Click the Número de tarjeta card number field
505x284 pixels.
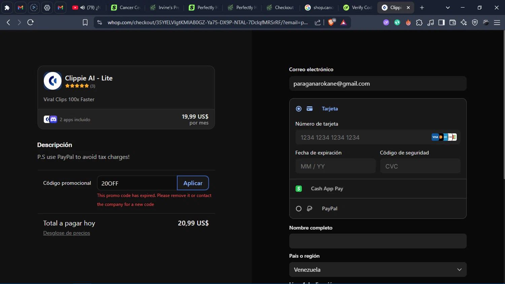(378, 137)
